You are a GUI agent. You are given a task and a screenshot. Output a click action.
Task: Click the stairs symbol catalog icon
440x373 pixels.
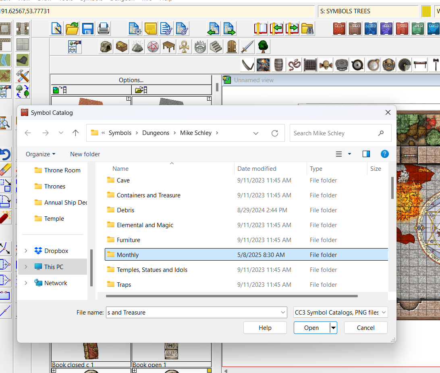tap(216, 47)
